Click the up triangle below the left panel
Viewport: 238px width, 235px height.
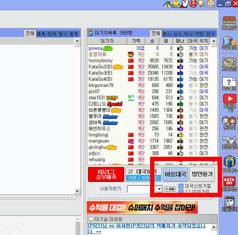[x=72, y=198]
